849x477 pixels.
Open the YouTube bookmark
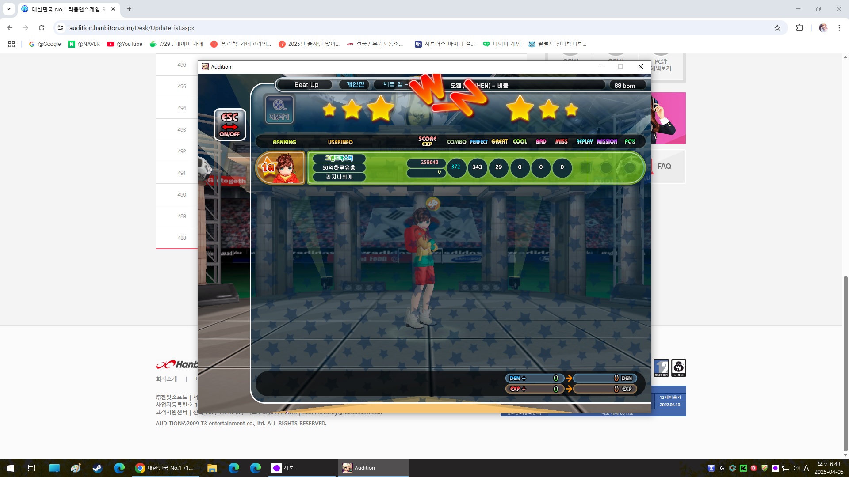pyautogui.click(x=125, y=44)
